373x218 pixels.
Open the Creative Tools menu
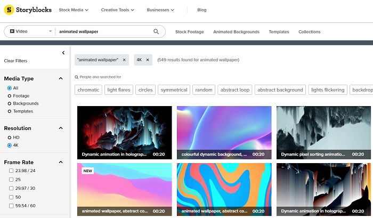(x=118, y=10)
